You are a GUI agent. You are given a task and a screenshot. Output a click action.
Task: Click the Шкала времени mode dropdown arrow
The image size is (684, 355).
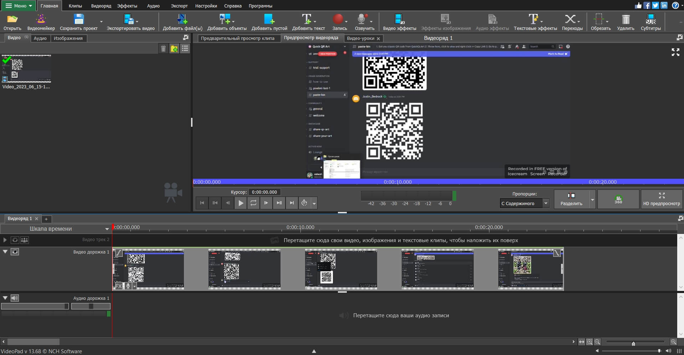click(x=107, y=229)
